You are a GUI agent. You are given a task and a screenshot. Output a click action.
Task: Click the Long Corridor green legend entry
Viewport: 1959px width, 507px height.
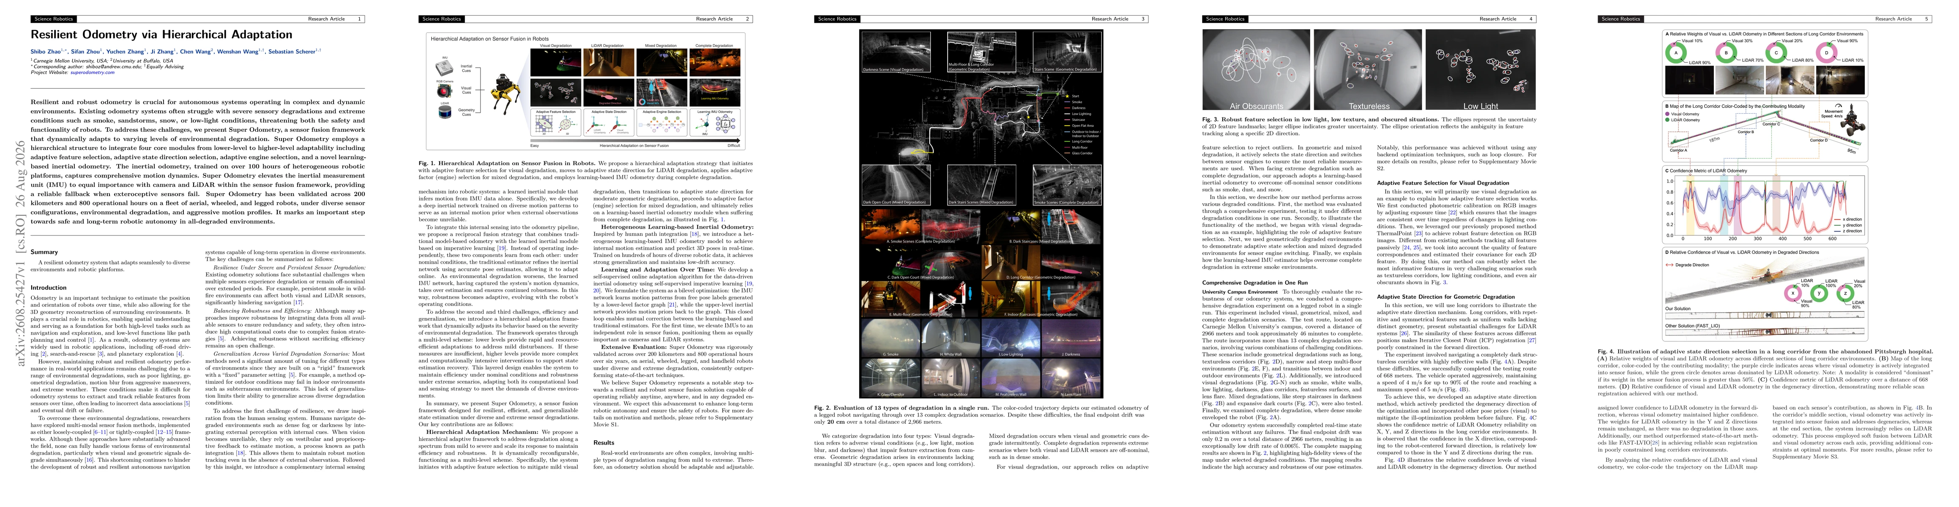[x=1078, y=142]
